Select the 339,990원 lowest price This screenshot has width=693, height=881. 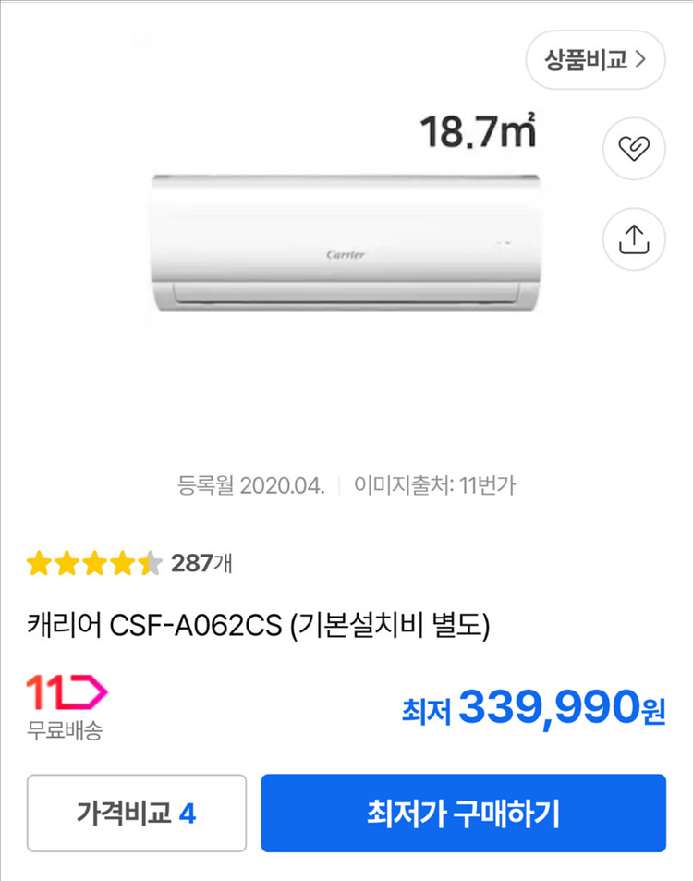coord(562,710)
